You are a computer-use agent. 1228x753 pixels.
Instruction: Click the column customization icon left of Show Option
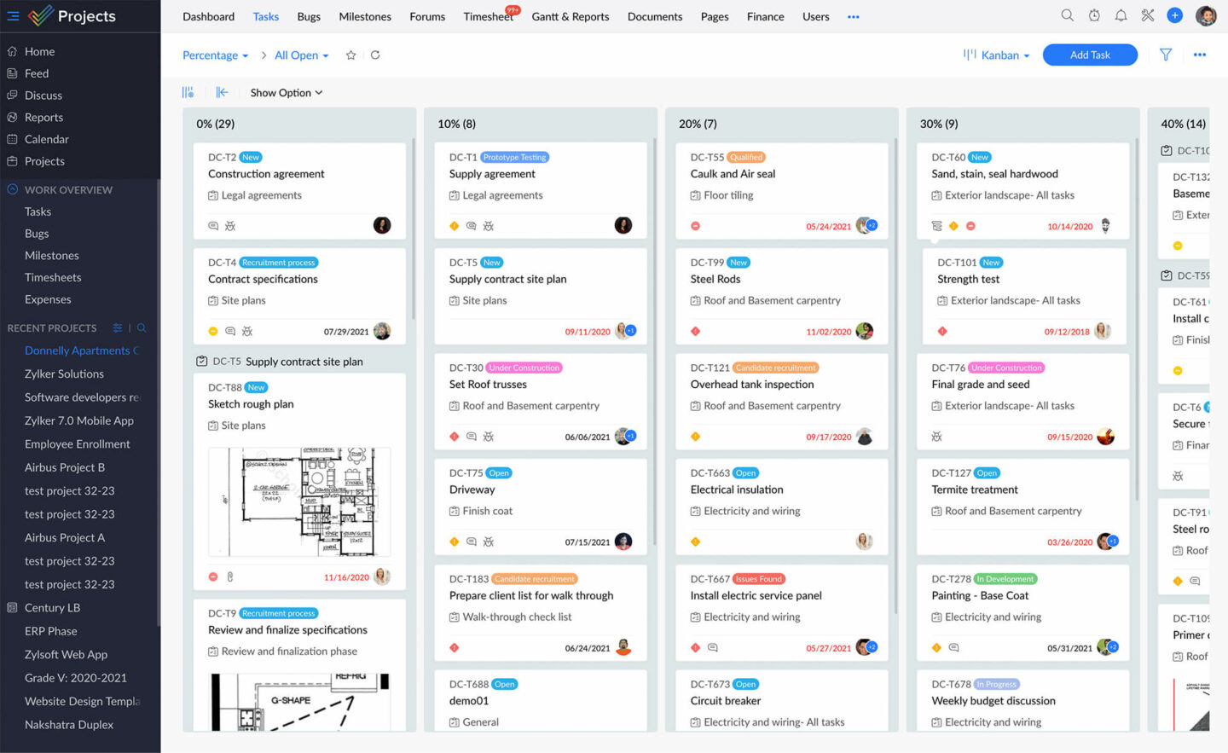188,92
